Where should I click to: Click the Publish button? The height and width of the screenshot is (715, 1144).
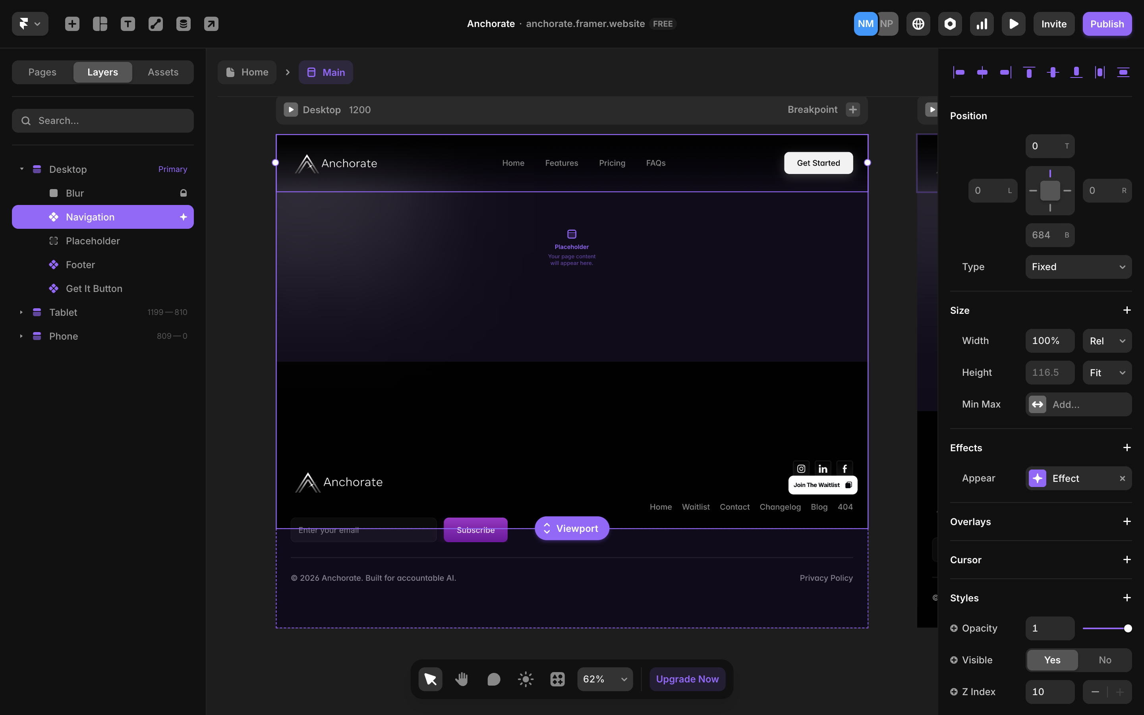click(x=1107, y=24)
